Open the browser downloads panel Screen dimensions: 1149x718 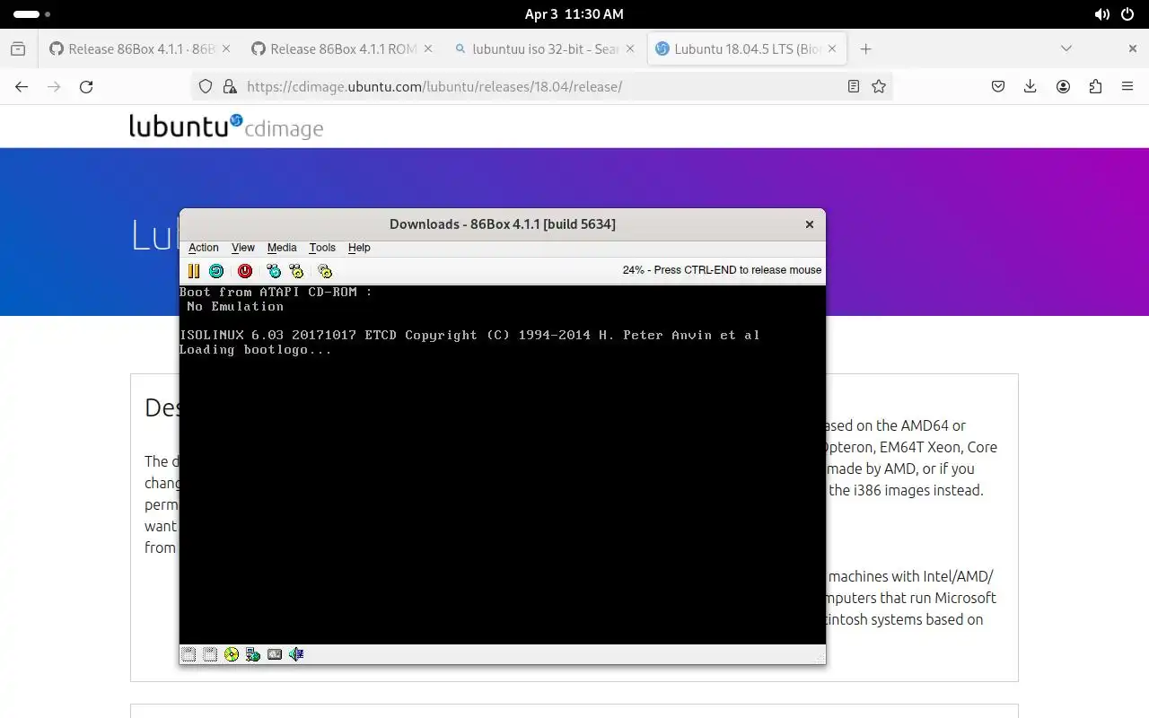tap(1031, 87)
